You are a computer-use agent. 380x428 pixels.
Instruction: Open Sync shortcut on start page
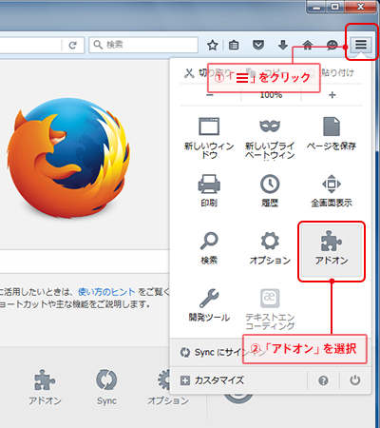[106, 387]
